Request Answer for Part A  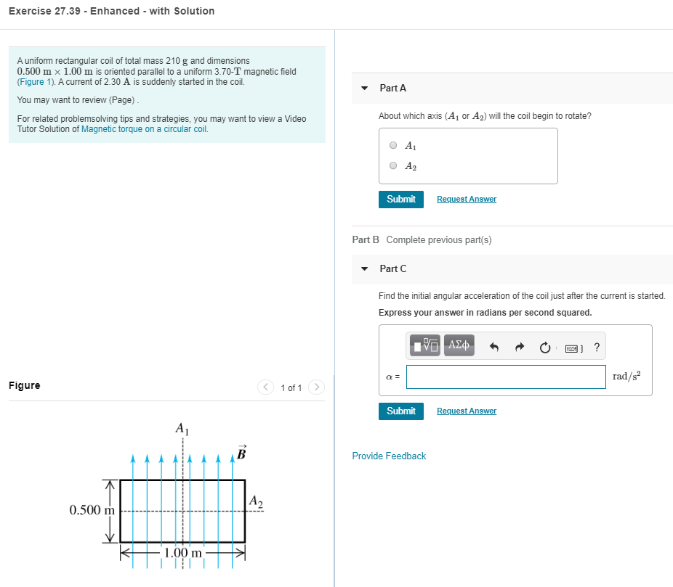pyautogui.click(x=466, y=199)
